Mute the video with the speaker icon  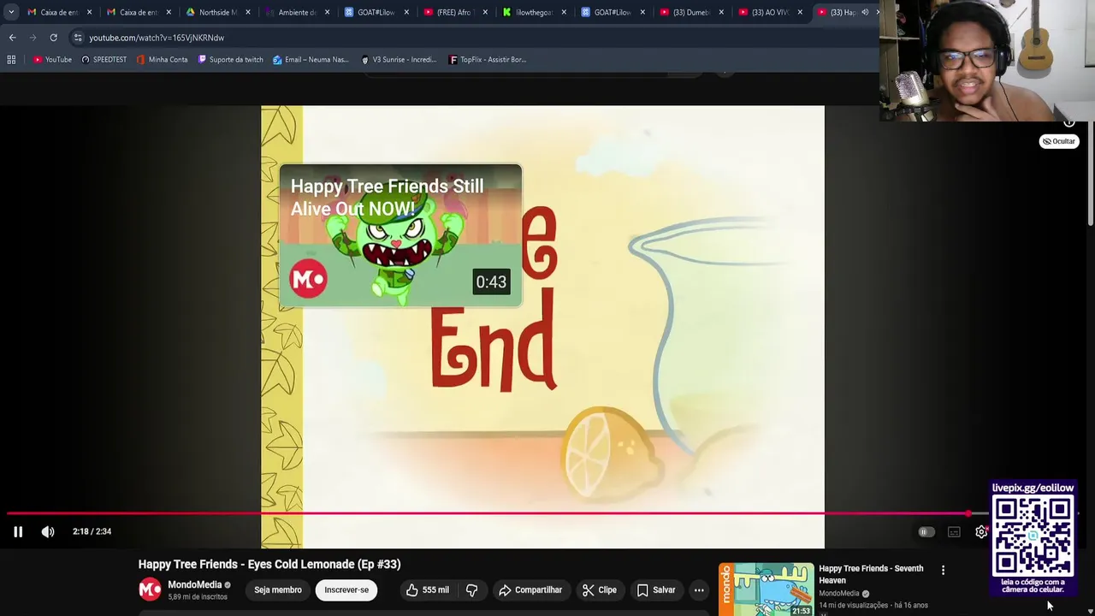(48, 531)
